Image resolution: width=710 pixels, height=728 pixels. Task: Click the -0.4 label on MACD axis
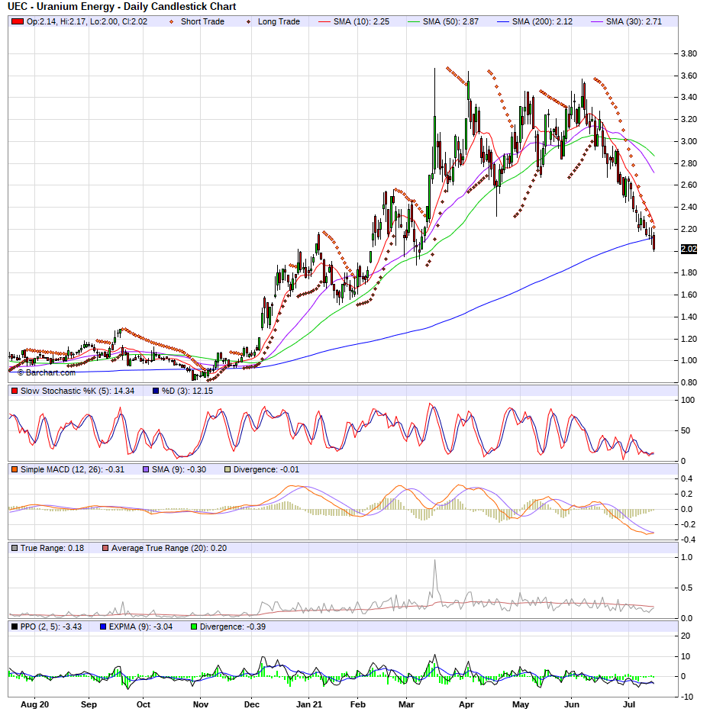click(x=686, y=540)
